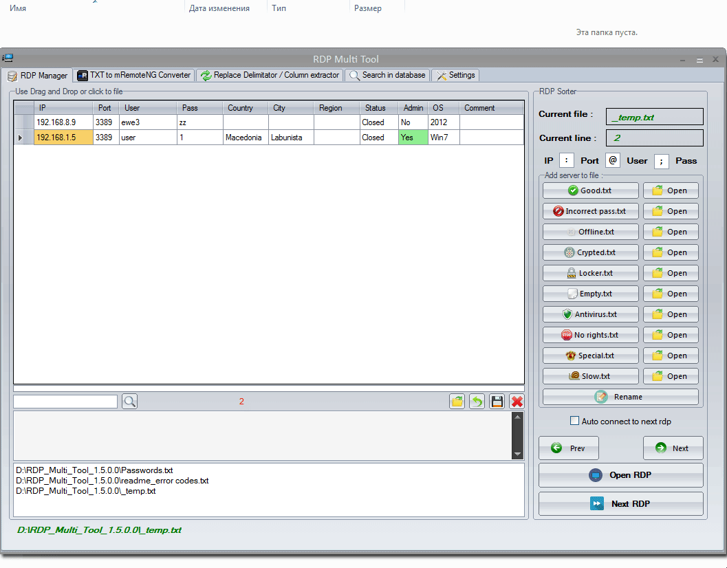727x568 pixels.
Task: Open the Settings tab
Action: click(x=455, y=75)
